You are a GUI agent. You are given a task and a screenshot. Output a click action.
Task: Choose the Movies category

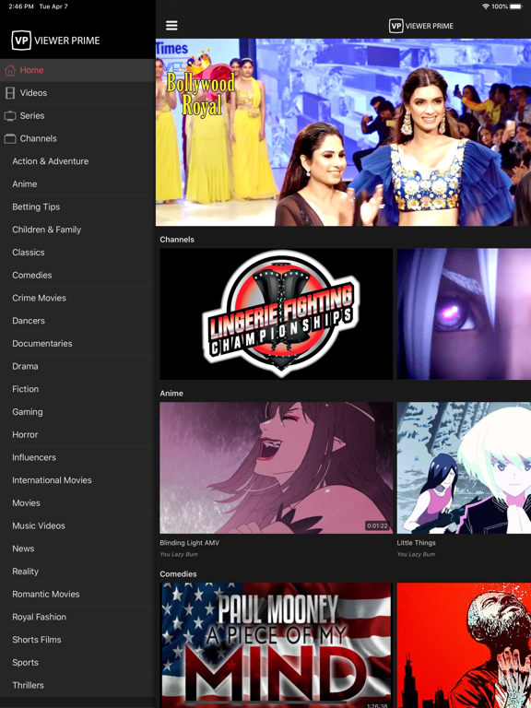pyautogui.click(x=77, y=503)
